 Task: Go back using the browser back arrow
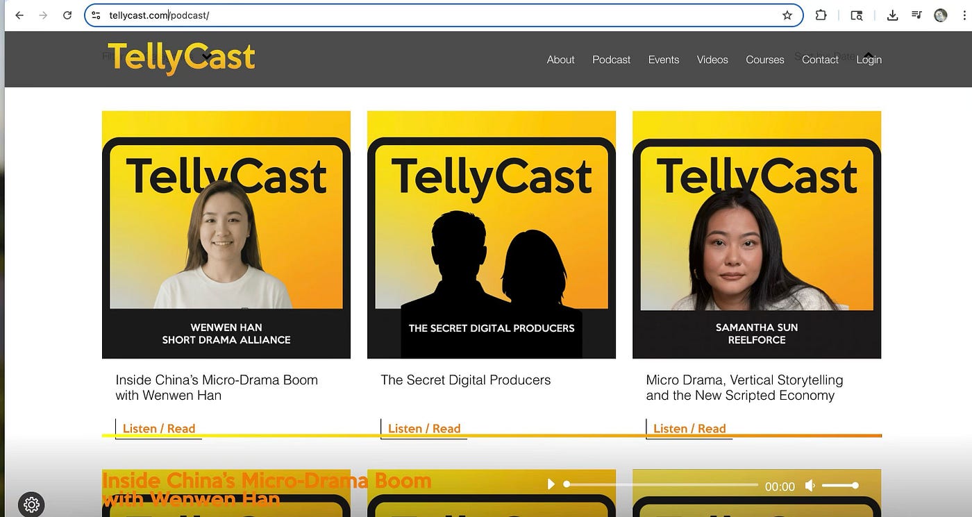pos(19,15)
